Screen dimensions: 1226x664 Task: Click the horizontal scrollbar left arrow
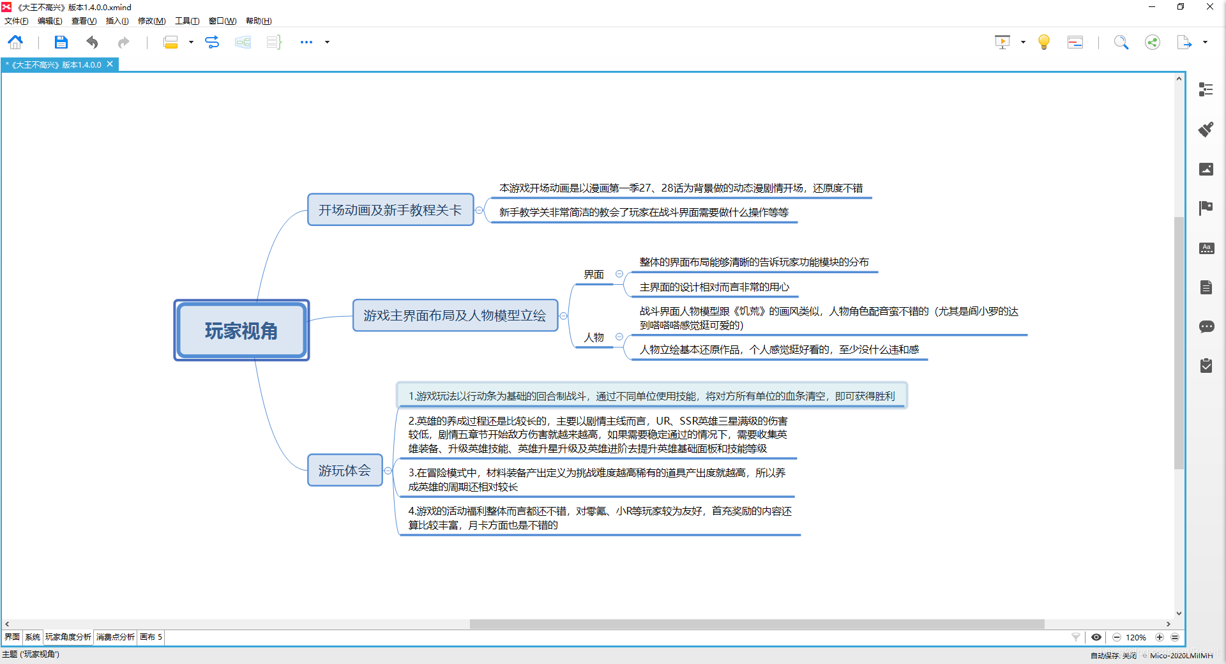pos(7,624)
